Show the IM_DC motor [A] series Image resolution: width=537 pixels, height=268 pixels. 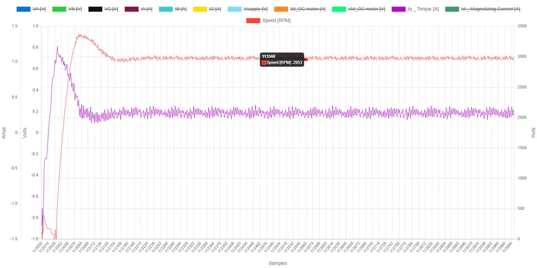pos(300,9)
